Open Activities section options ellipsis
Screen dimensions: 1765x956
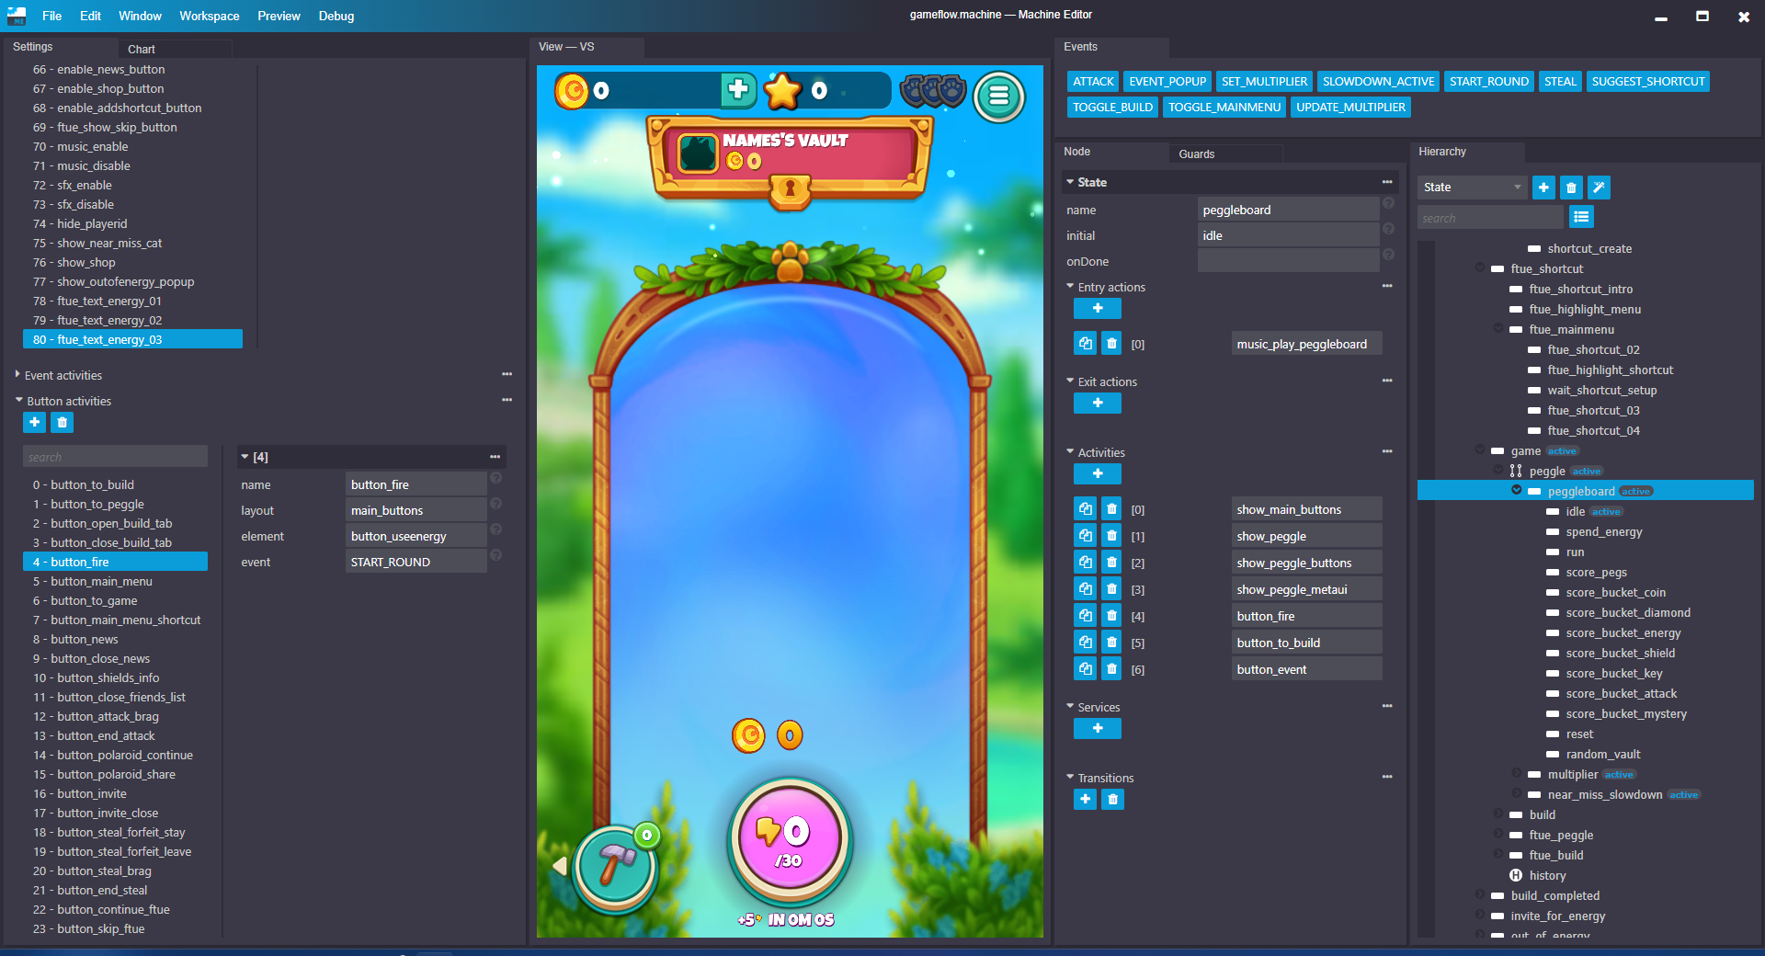click(x=1387, y=451)
